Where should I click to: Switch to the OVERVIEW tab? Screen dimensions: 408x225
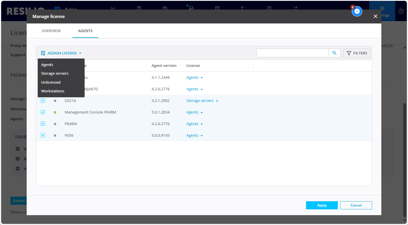tap(51, 31)
